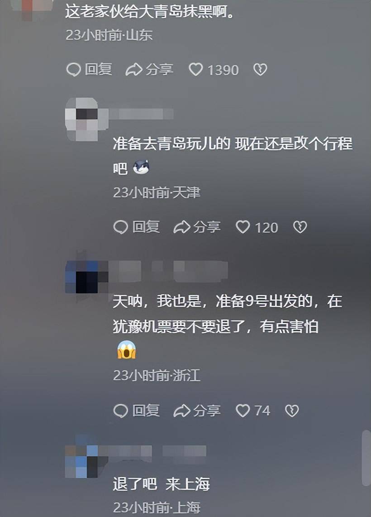Share the Zhejiang comment
Screen dimensions: 371x517
pyautogui.click(x=197, y=411)
